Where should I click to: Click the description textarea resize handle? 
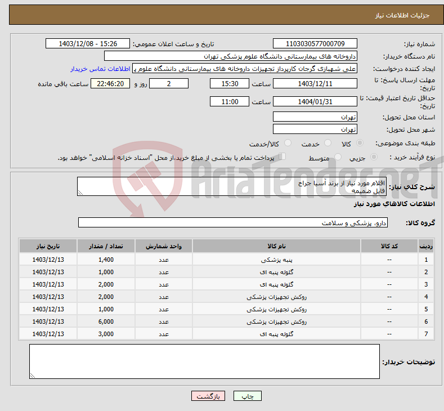[x=80, y=193]
